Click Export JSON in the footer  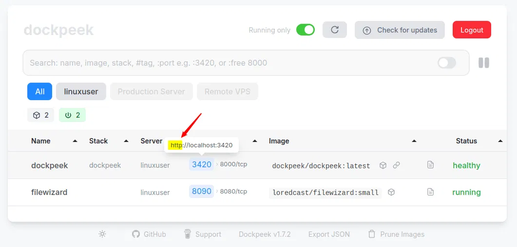(329, 234)
